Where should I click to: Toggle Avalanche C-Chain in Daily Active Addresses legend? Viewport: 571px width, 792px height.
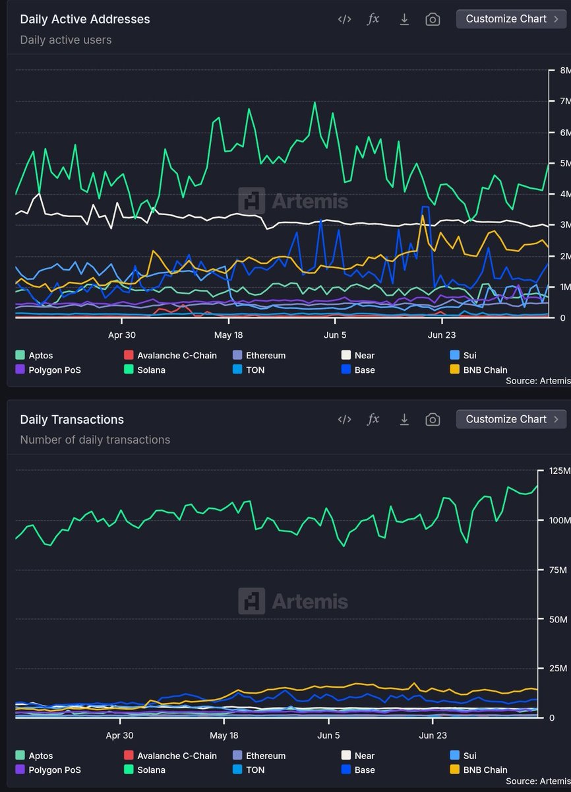coord(170,355)
